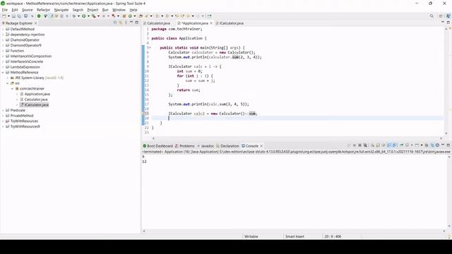Click the Search magnifier icon at toolbar right

coord(432,16)
